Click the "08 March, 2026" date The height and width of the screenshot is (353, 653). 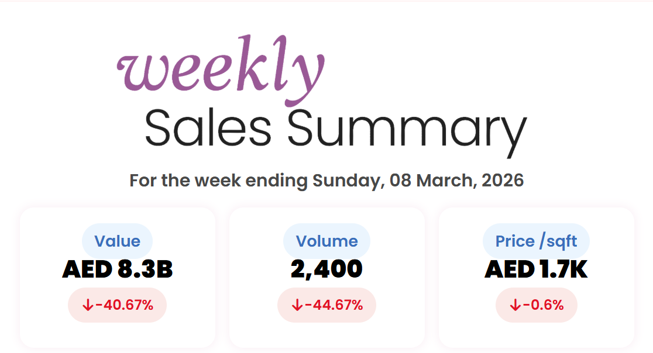click(x=456, y=180)
